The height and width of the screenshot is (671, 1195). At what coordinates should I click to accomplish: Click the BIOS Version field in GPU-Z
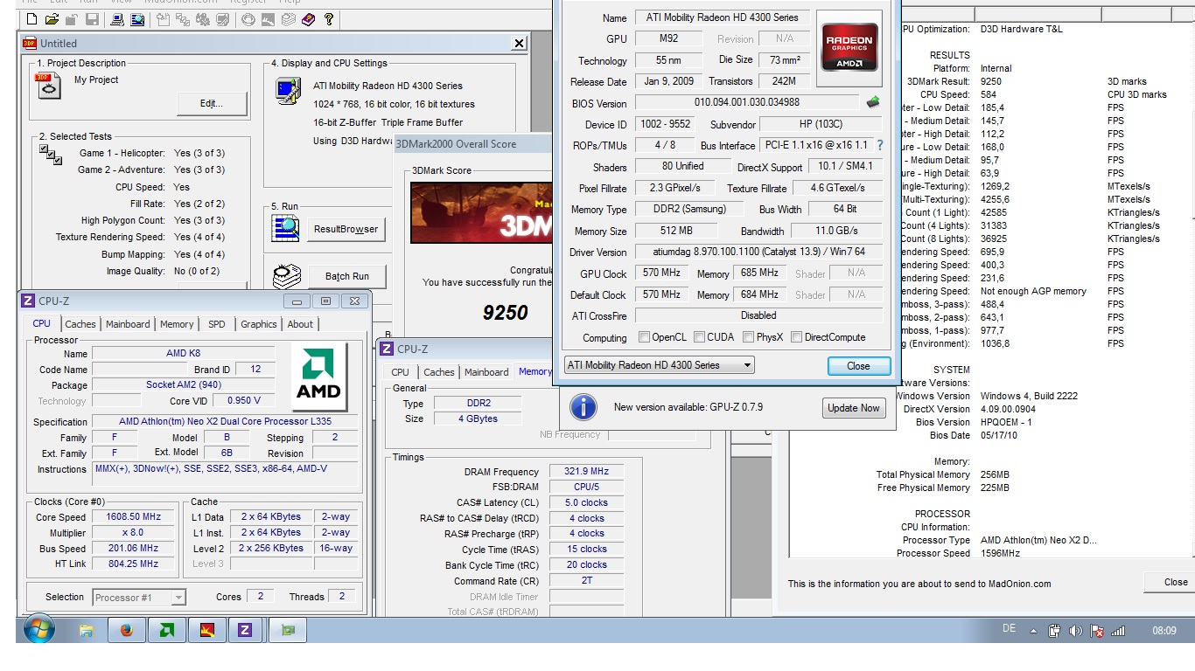click(x=747, y=102)
